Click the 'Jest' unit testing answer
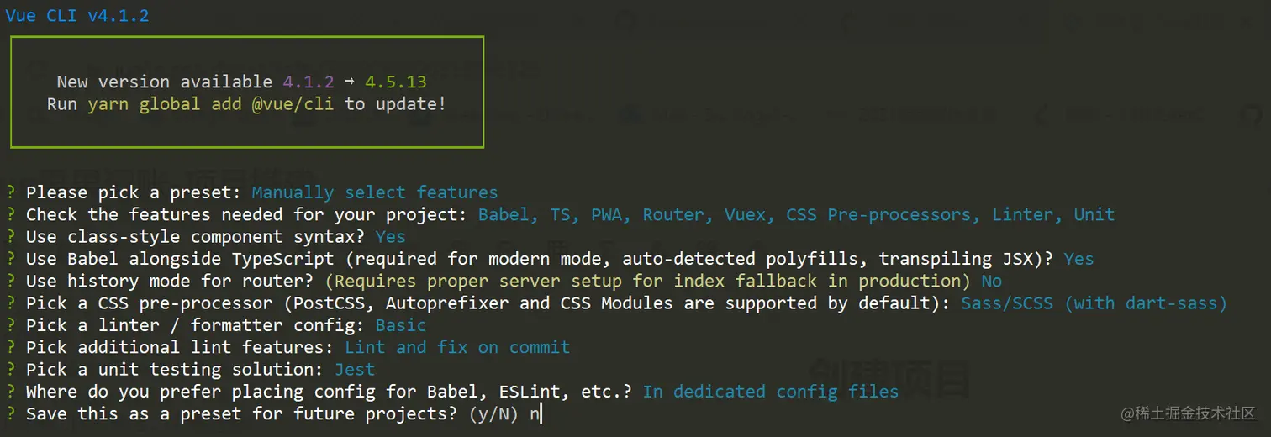The height and width of the screenshot is (437, 1271). [x=354, y=369]
